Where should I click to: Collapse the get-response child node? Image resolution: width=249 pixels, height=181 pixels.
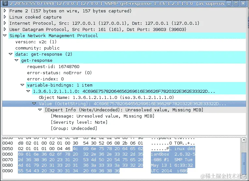pyautogui.click(x=17, y=60)
